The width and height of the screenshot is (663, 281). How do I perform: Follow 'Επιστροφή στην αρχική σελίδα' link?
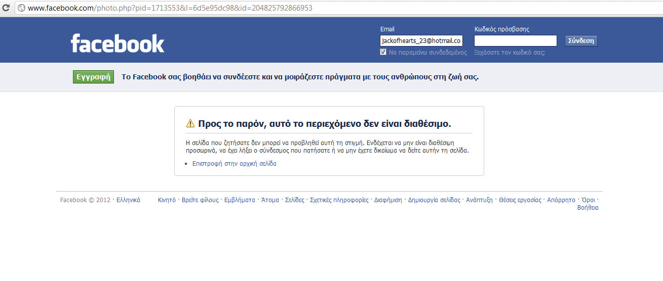pyautogui.click(x=234, y=164)
